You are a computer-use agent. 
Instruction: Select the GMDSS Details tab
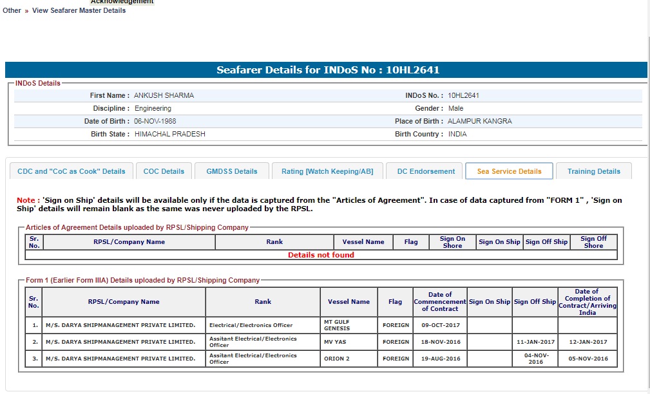click(x=232, y=171)
